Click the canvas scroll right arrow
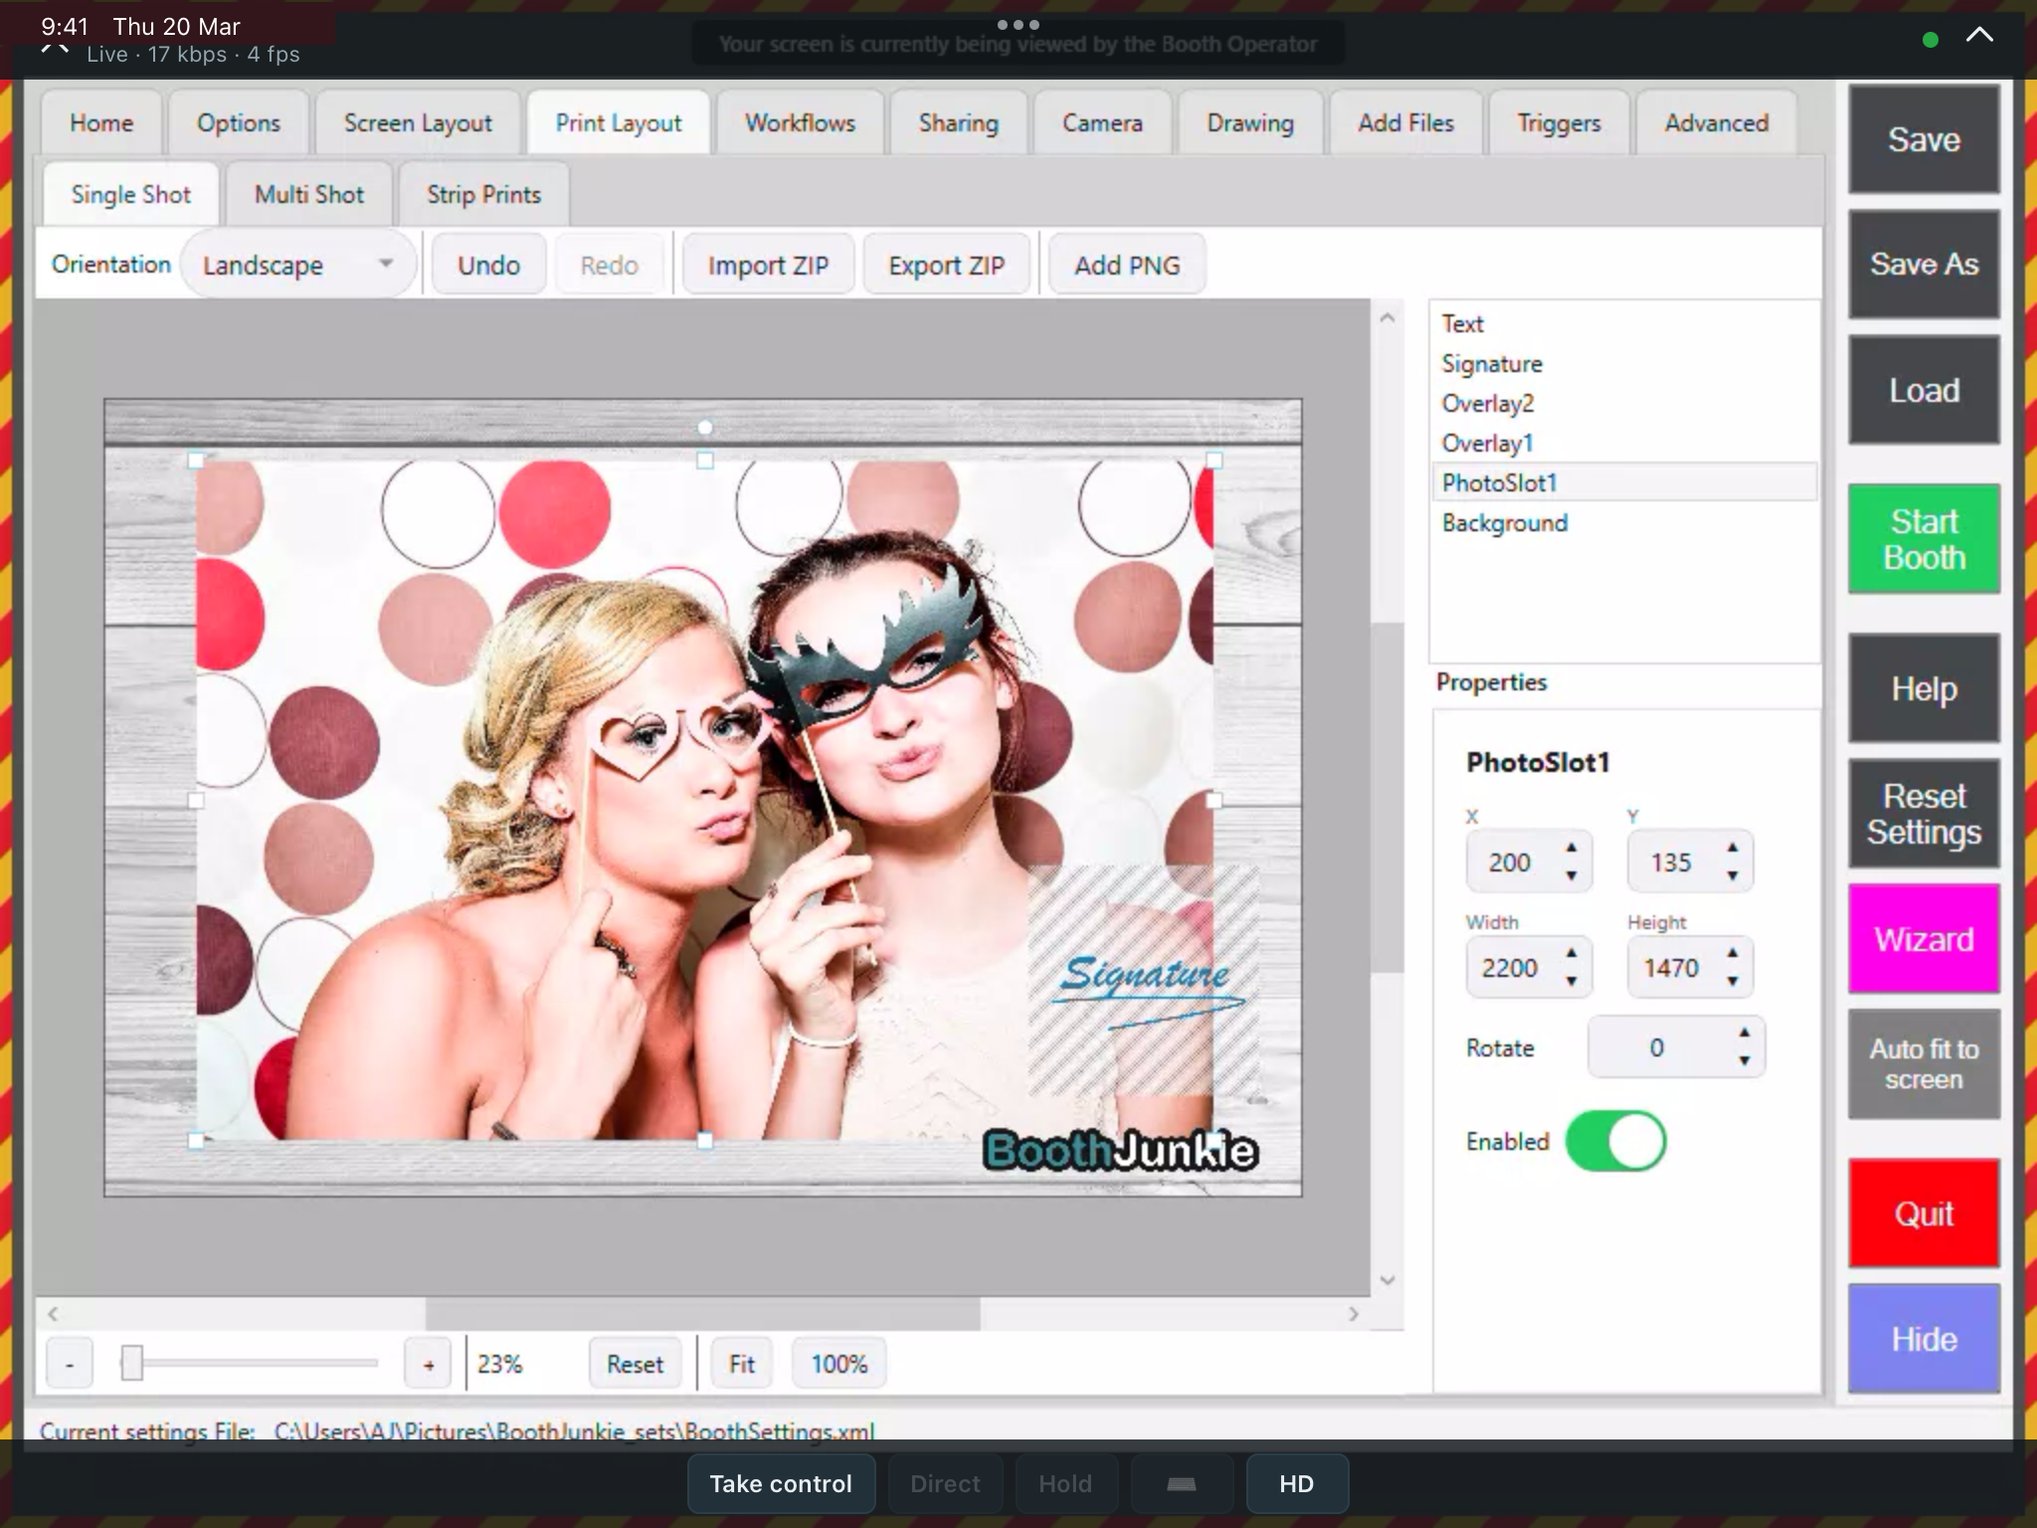This screenshot has height=1528, width=2037. pyautogui.click(x=1354, y=1314)
